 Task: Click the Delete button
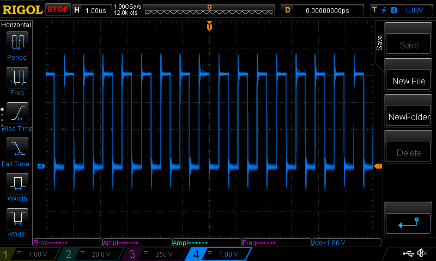(x=408, y=152)
